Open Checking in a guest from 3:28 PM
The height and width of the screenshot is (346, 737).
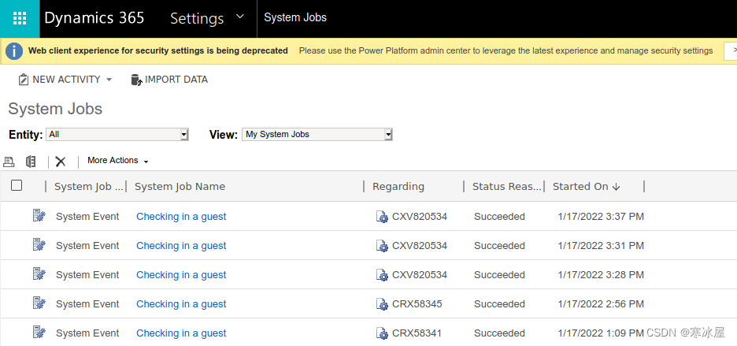[x=181, y=275]
